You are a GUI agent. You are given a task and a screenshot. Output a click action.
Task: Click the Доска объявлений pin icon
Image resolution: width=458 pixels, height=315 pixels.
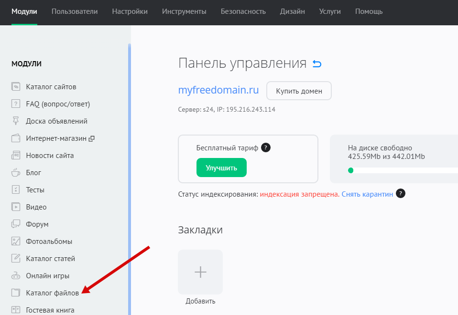click(x=16, y=121)
